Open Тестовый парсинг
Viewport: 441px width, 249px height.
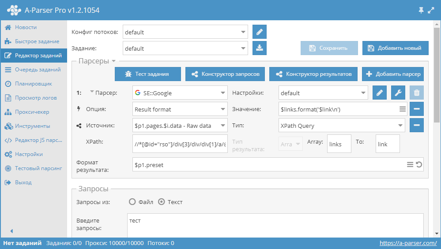[34, 168]
